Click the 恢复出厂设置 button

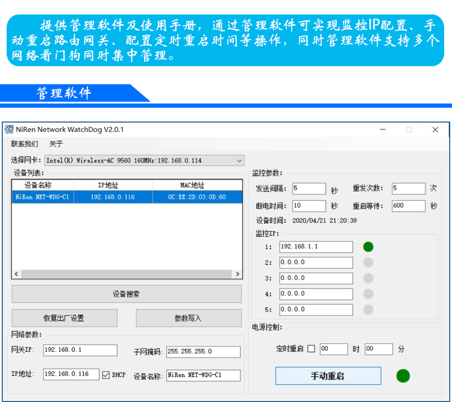[x=64, y=318]
